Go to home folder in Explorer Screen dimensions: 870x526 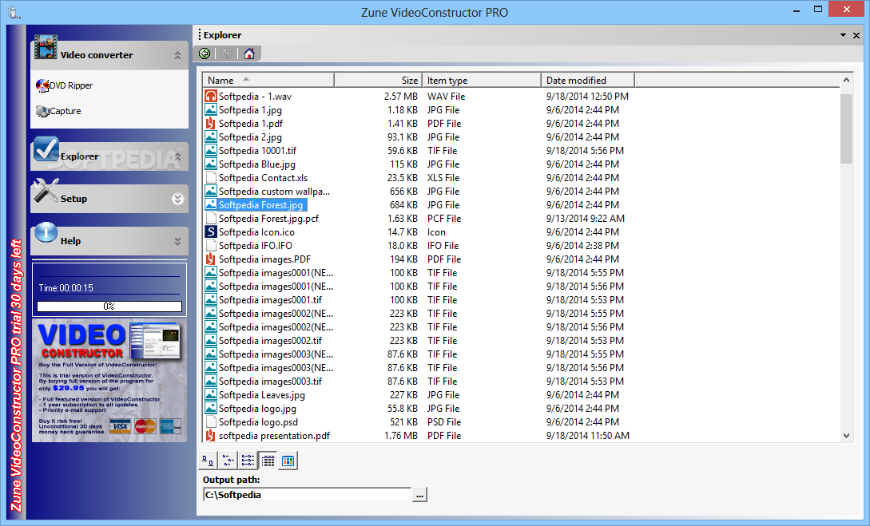tap(249, 53)
